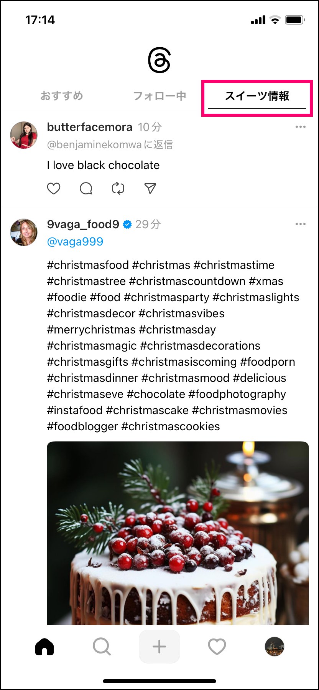
Task: Open @vaga999 mention link
Action: [75, 242]
